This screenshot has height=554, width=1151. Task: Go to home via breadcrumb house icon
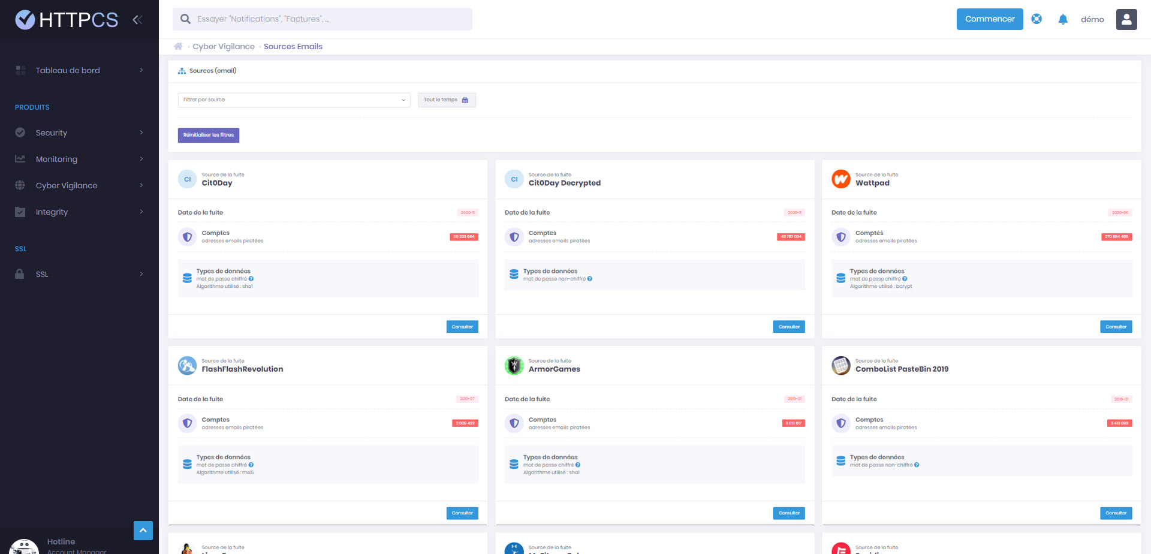(x=178, y=46)
